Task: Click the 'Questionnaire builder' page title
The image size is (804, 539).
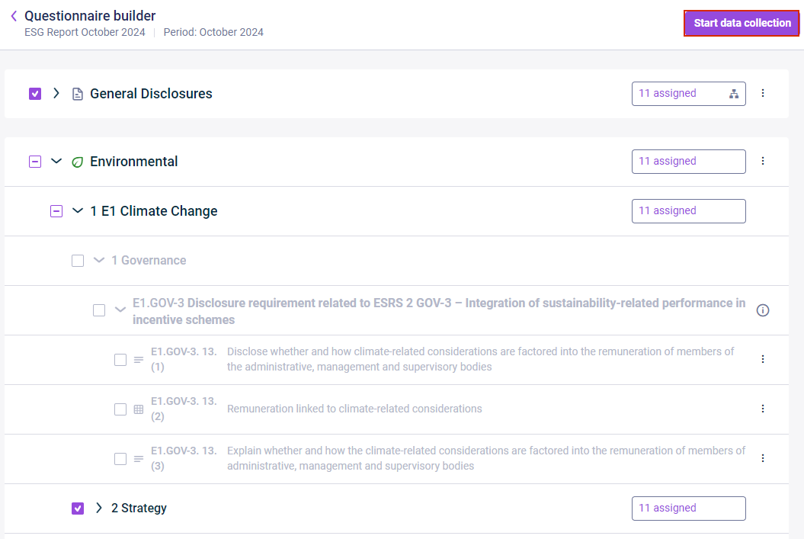Action: click(90, 16)
